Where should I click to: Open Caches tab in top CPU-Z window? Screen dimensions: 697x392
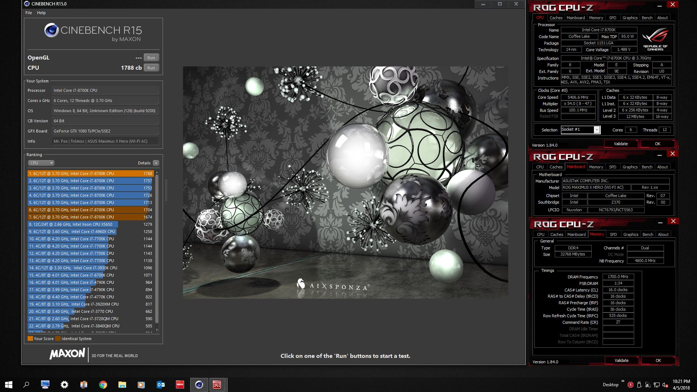click(x=556, y=18)
